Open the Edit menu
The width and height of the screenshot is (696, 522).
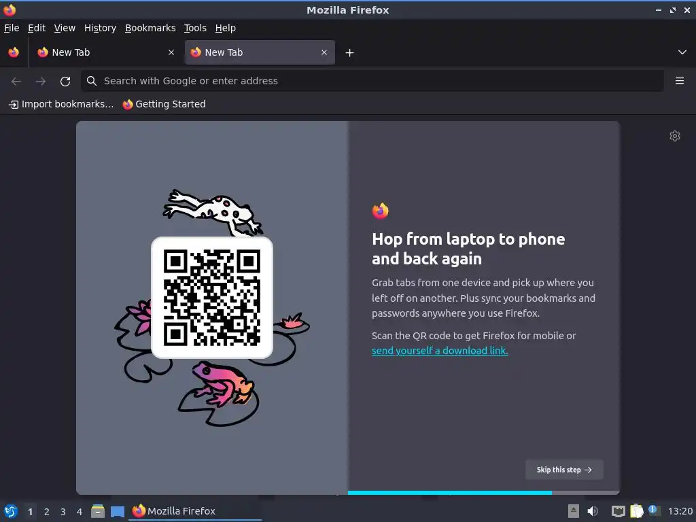coord(37,28)
